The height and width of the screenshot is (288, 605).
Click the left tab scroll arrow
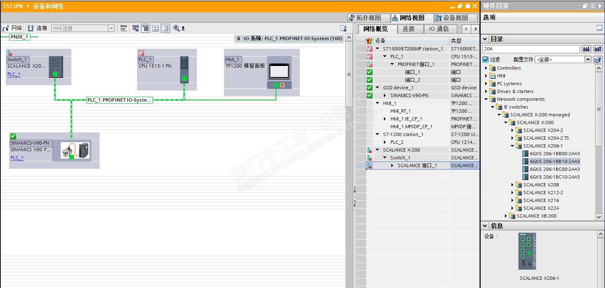(466, 29)
